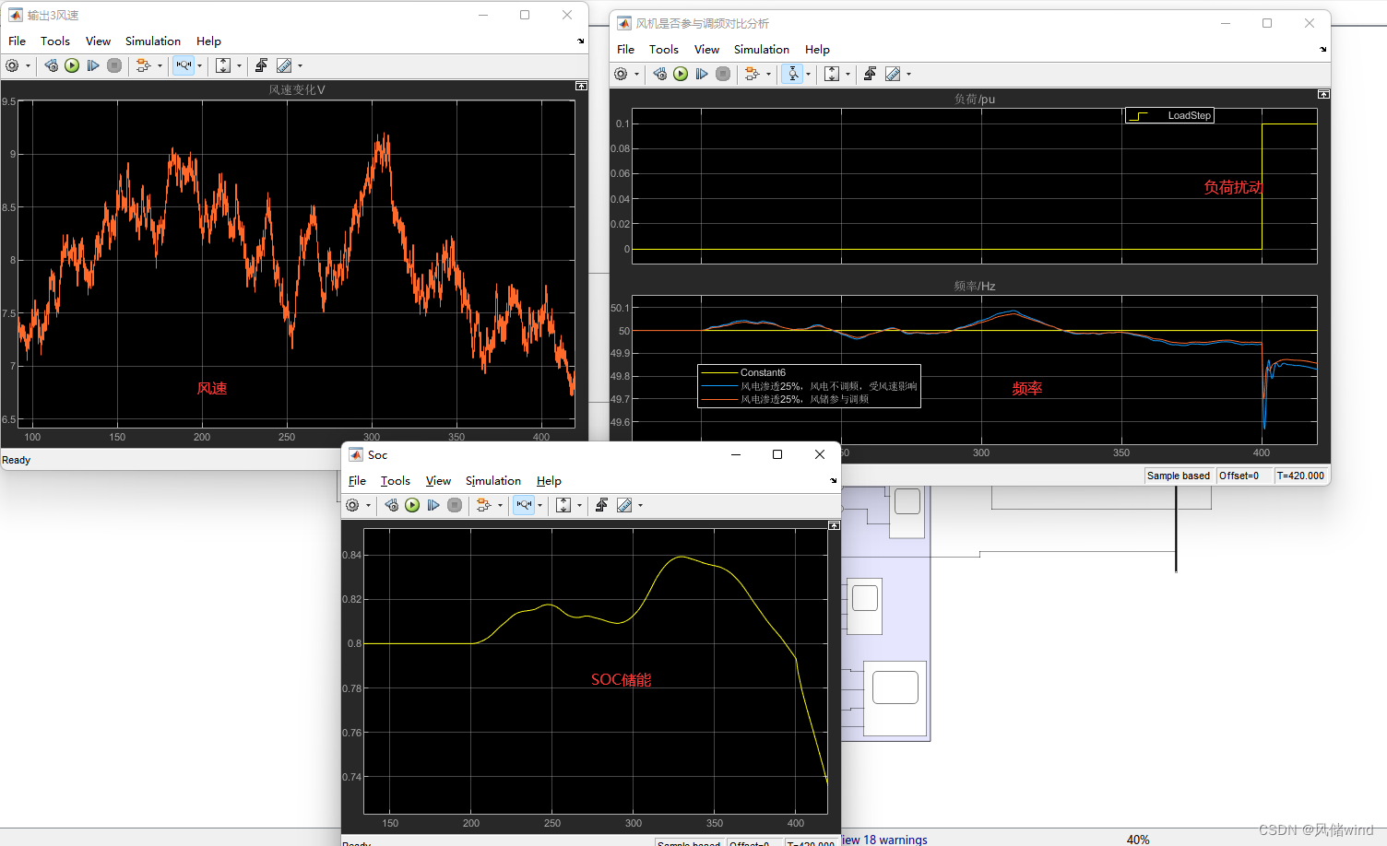
Task: Click T=420.000 status field in frequency scope
Action: (x=1300, y=476)
